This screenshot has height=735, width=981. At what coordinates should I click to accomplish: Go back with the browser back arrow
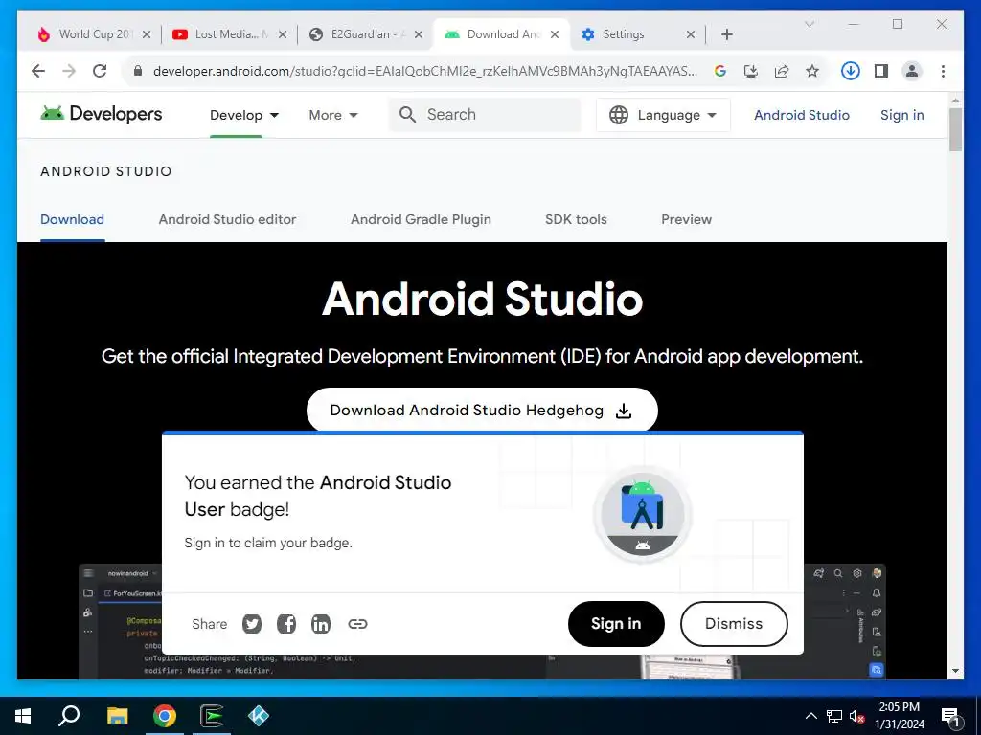(38, 71)
